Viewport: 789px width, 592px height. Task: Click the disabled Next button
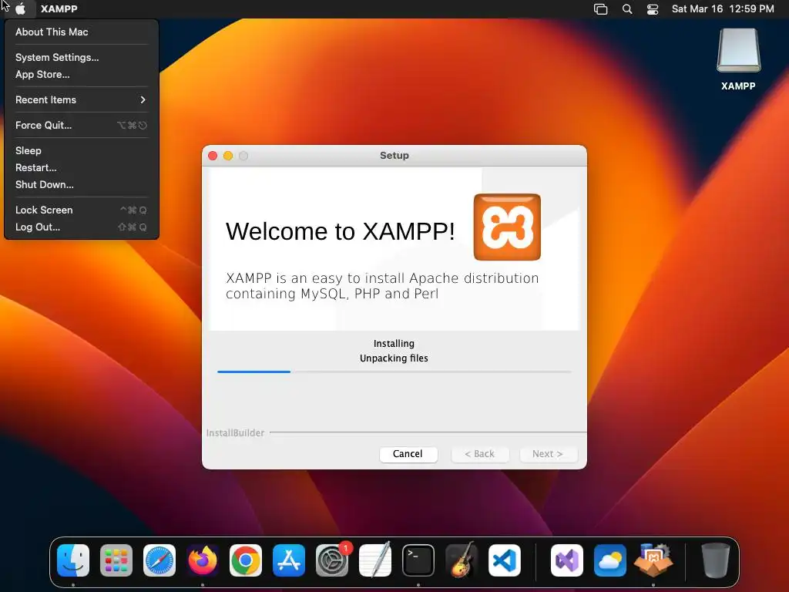(549, 453)
